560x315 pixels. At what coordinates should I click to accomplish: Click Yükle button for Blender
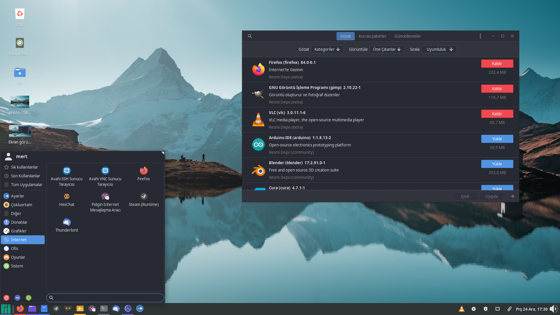pyautogui.click(x=497, y=164)
